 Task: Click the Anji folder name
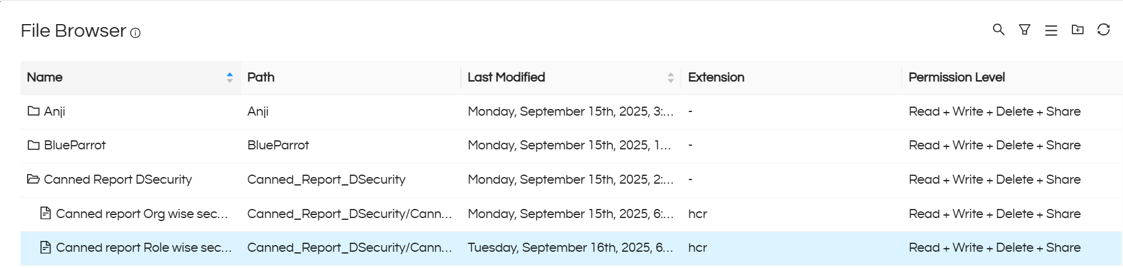[x=55, y=111]
